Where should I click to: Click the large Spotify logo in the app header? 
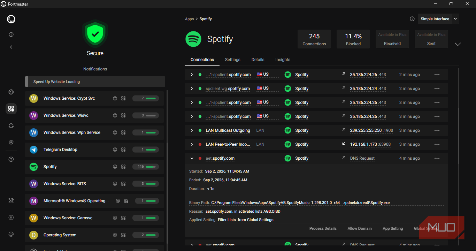[x=193, y=39]
